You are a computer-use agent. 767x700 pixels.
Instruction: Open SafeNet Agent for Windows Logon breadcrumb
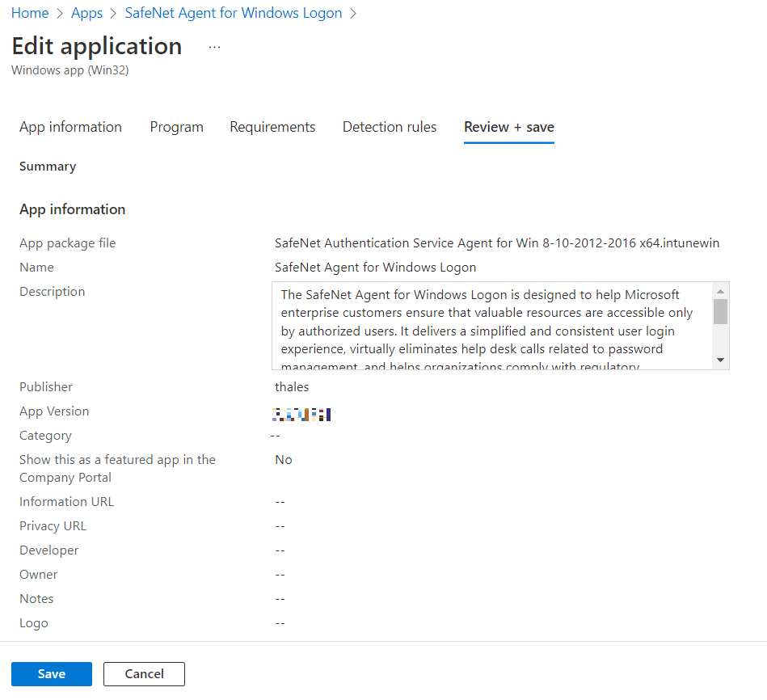point(234,13)
